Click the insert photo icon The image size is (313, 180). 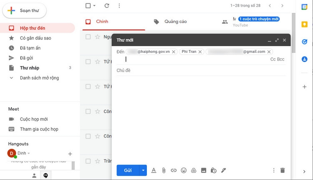click(x=204, y=170)
